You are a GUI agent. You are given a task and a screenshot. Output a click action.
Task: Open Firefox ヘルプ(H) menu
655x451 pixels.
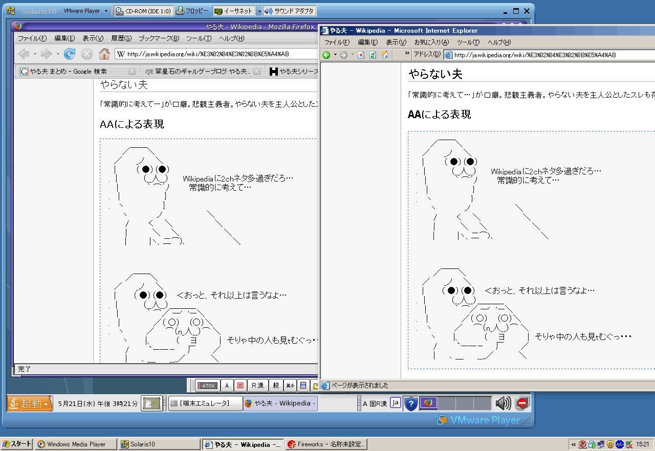231,38
